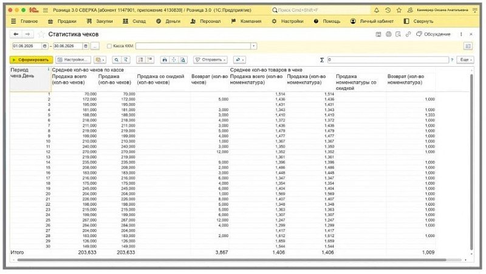Open notifications bell in the title bar
Viewport: 486px width, 274px height.
click(x=376, y=10)
